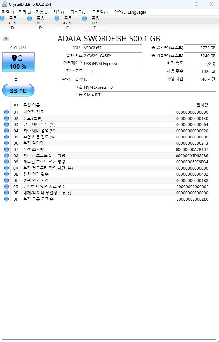
Task: Click the 사용 시간 label button
Action: point(175,79)
